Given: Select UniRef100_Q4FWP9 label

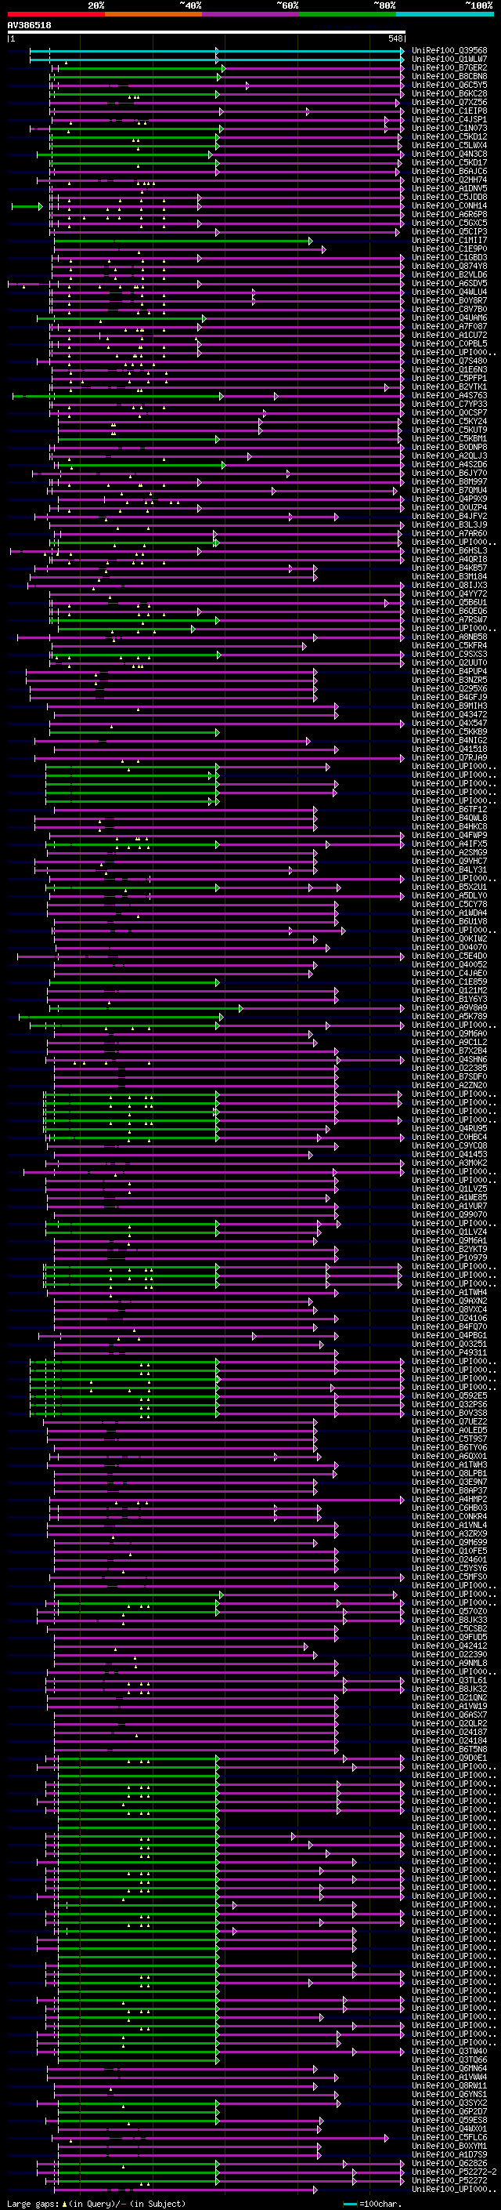Looking at the screenshot, I should [x=449, y=835].
